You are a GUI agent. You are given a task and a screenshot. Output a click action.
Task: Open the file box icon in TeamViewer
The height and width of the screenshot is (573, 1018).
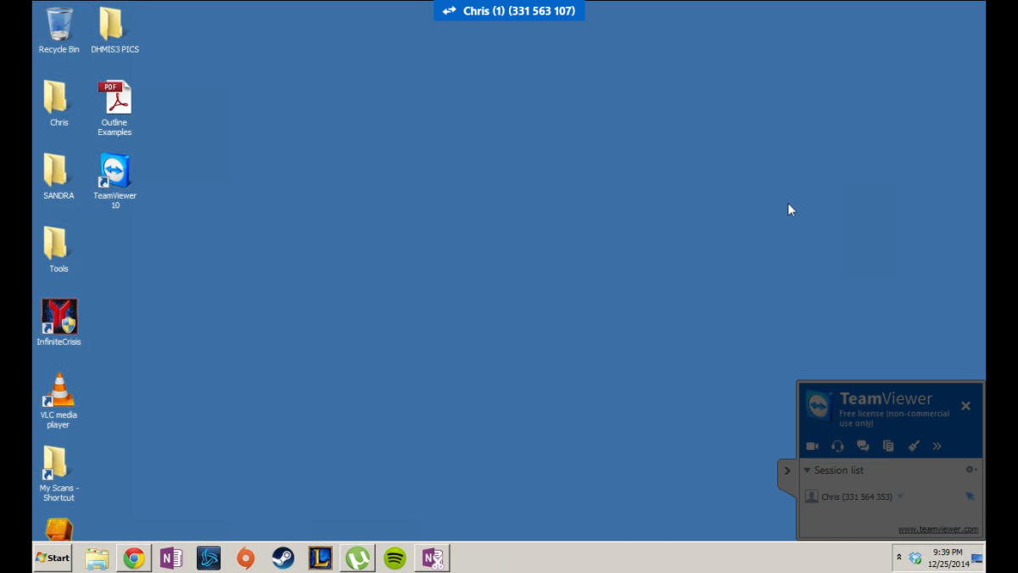coord(888,447)
